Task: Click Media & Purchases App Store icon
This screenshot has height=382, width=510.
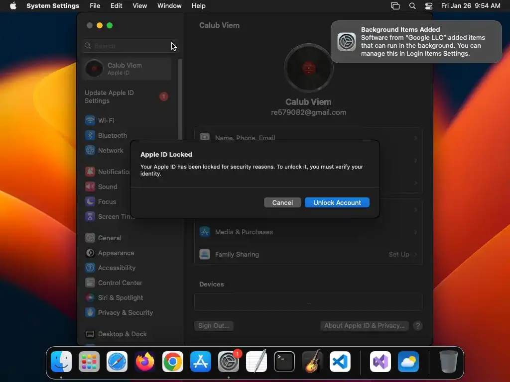Action: pos(205,232)
